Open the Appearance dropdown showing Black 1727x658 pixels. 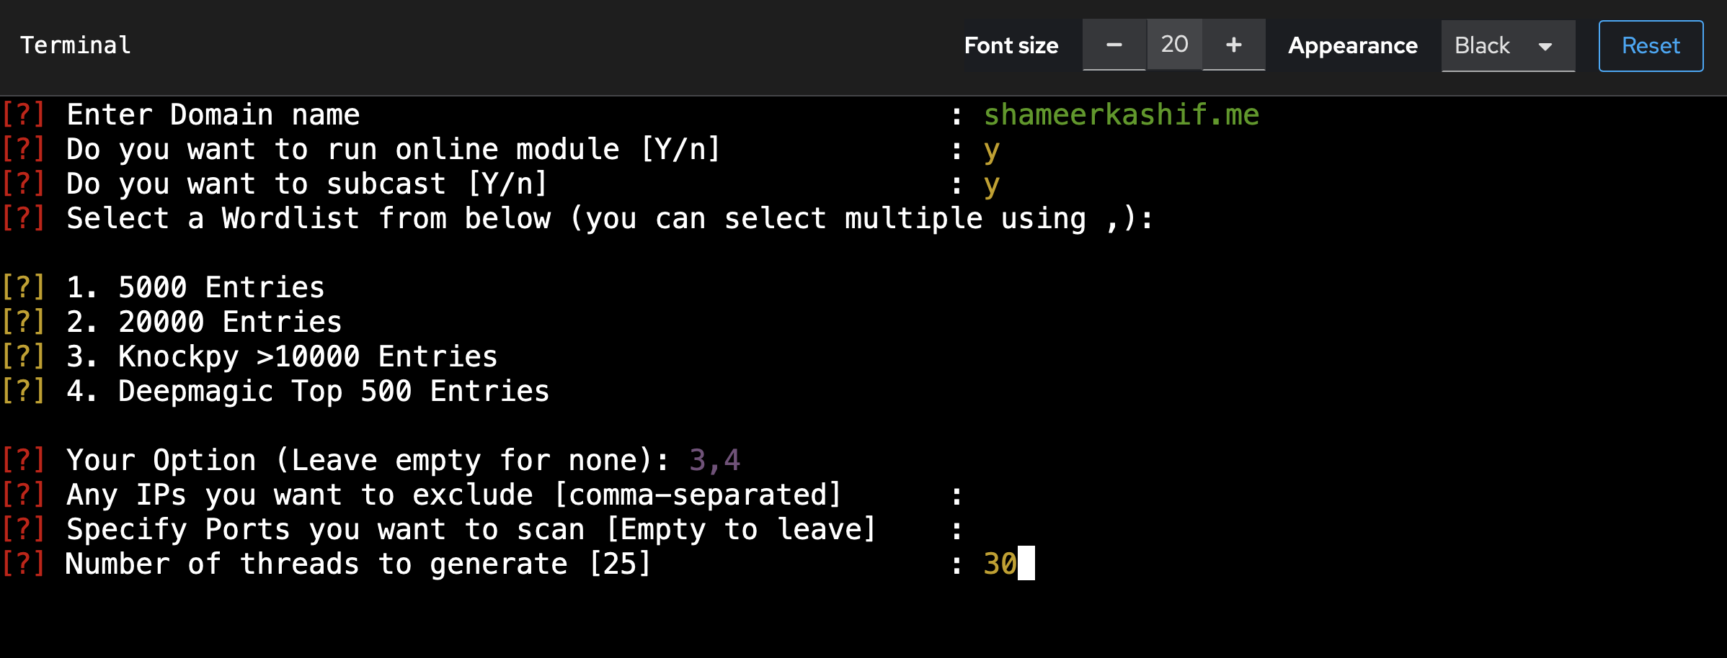[1508, 45]
